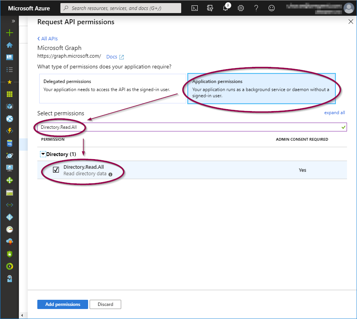Open the Microsoft Graph Docs link
357x319 pixels.
[x=115, y=57]
